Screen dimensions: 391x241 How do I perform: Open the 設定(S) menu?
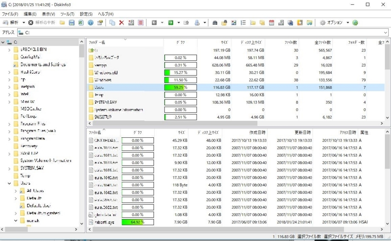[x=86, y=14]
